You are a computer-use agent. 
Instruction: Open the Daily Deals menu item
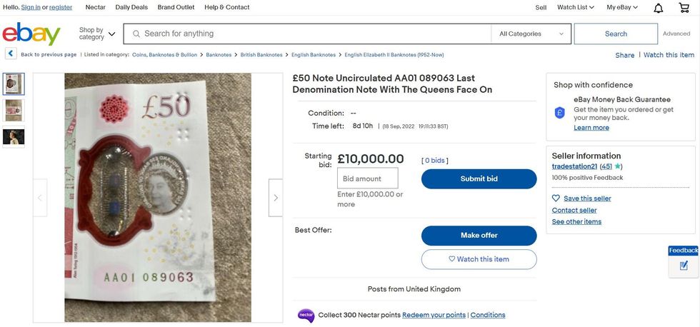point(131,7)
